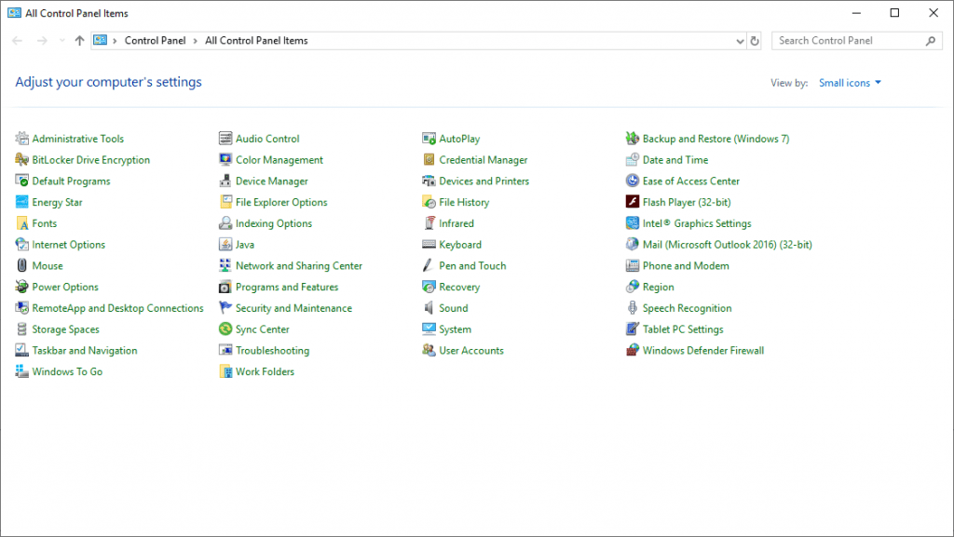Open the address bar history dropdown arrow
Screen dimensions: 954x537
point(738,41)
